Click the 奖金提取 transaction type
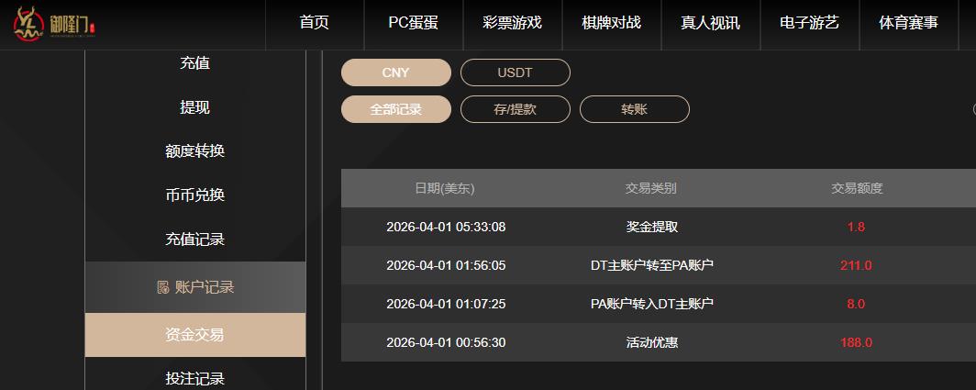Screen dimensions: 976x390 (x=651, y=227)
